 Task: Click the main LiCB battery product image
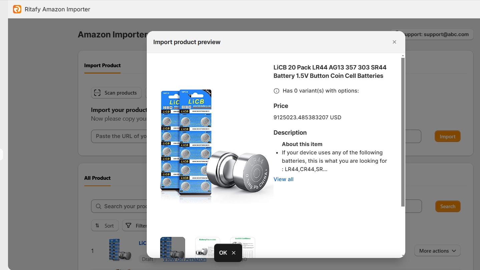(213, 144)
